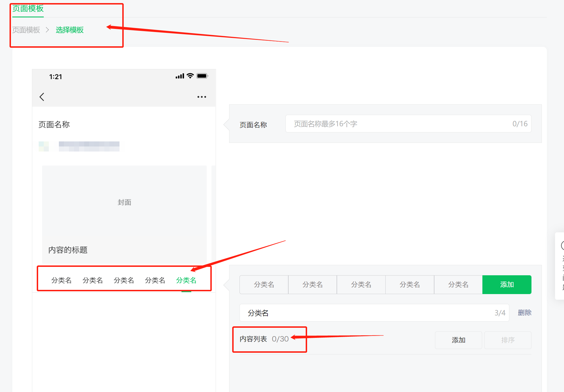Click the disabled 排序 sort button
This screenshot has height=392, width=564.
coord(508,340)
